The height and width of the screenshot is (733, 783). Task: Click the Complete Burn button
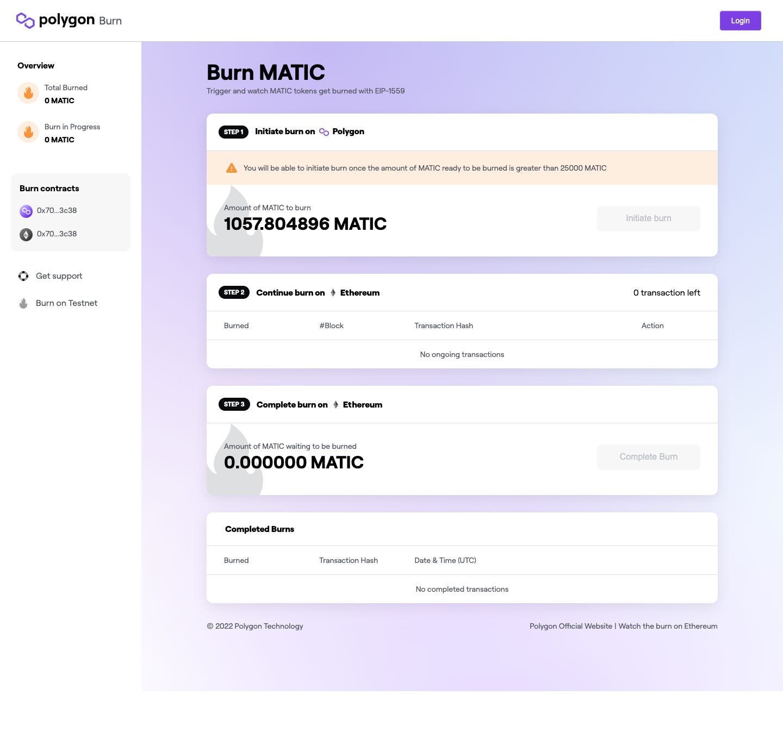648,457
